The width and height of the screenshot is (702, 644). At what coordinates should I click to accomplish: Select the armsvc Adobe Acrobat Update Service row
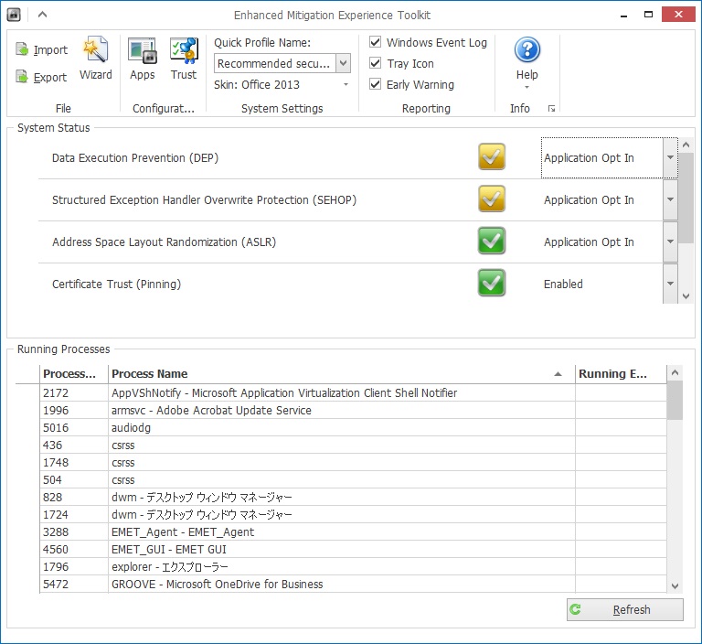coord(353,411)
